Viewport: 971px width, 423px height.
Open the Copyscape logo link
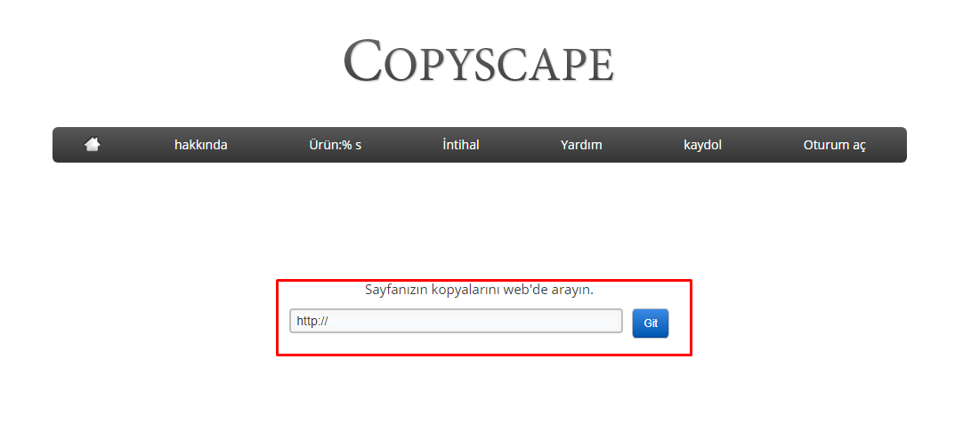[x=479, y=60]
